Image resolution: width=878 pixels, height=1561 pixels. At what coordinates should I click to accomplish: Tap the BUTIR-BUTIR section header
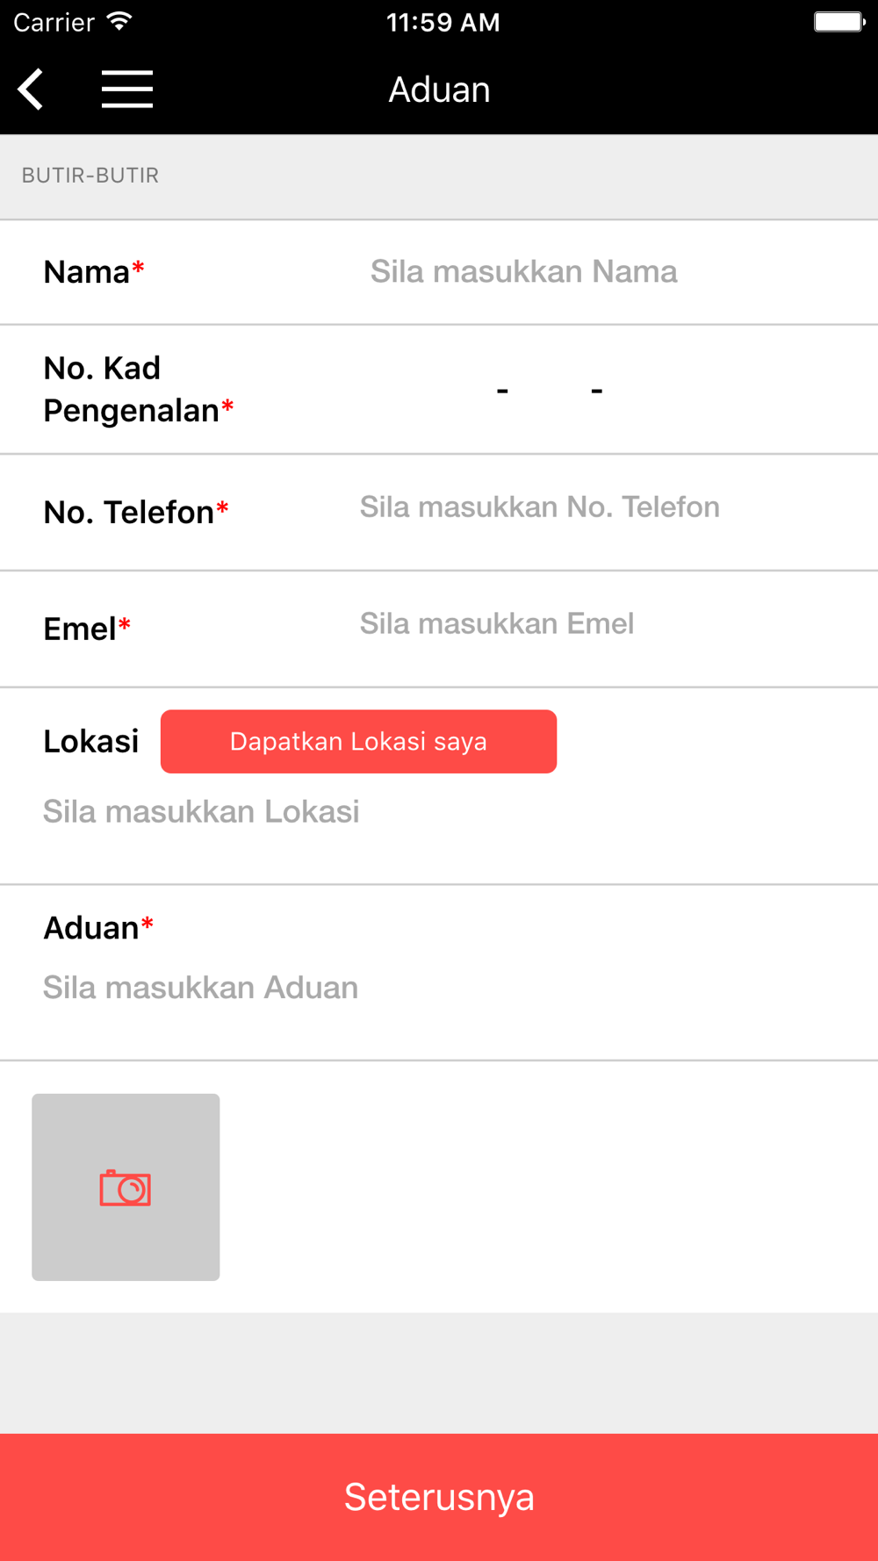click(x=90, y=176)
